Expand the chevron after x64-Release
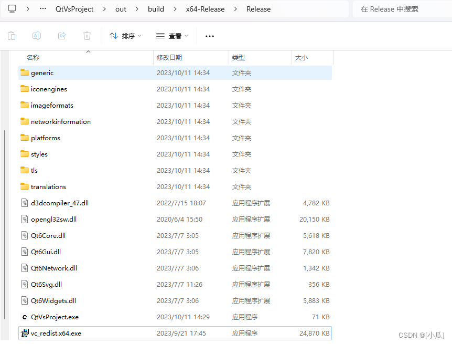Screen dimensions: 452x344 (235, 9)
